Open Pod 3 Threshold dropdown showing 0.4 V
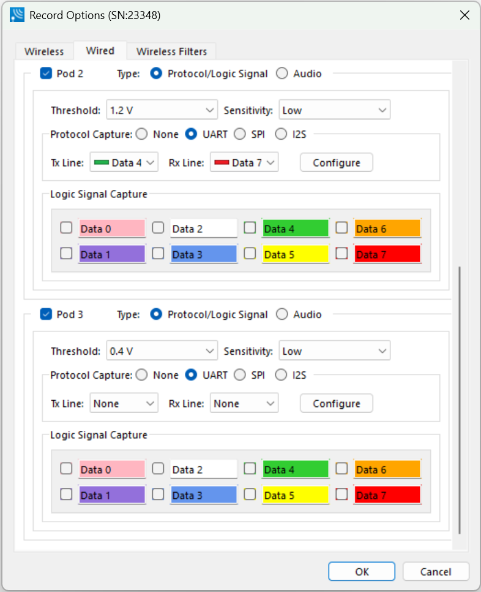This screenshot has height=592, width=481. click(x=162, y=351)
